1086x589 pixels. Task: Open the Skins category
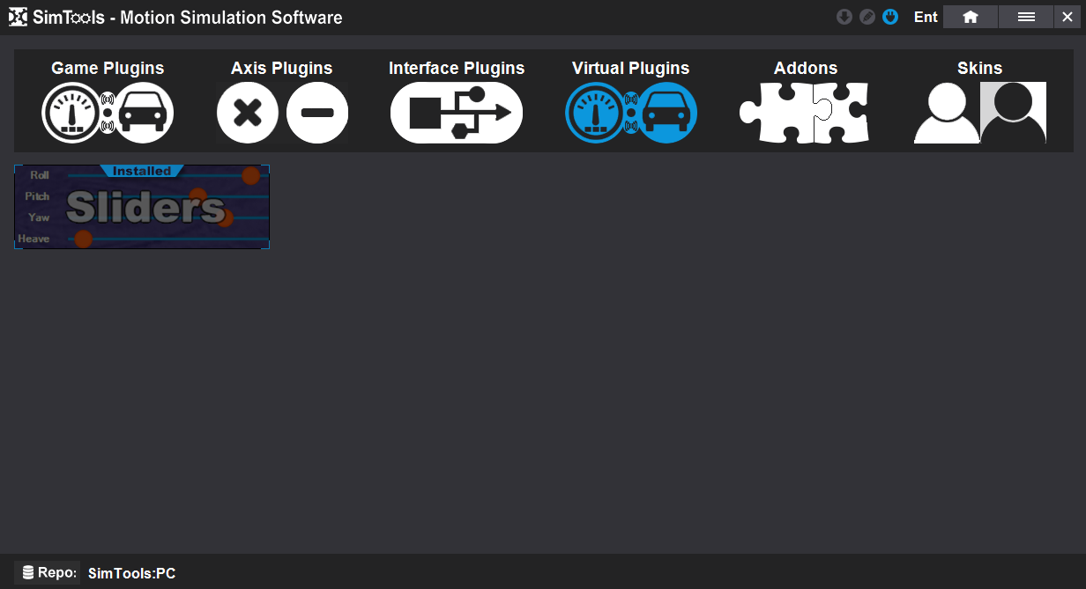979,101
